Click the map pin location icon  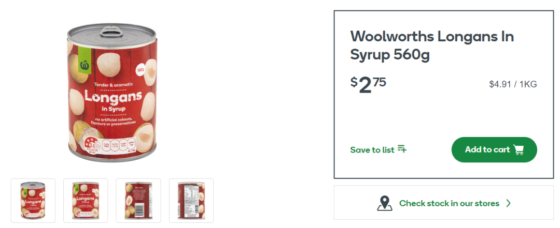pos(385,203)
